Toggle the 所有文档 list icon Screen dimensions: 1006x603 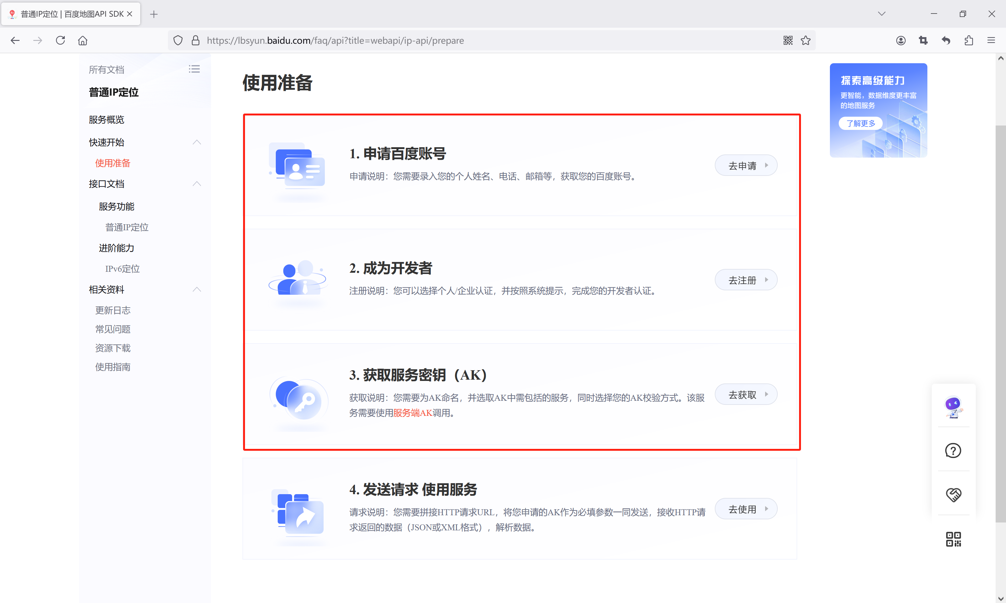194,69
